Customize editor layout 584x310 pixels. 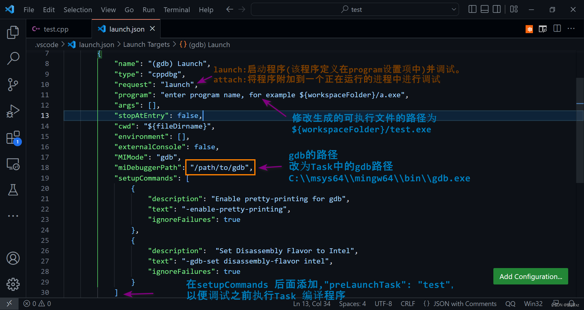click(x=514, y=9)
